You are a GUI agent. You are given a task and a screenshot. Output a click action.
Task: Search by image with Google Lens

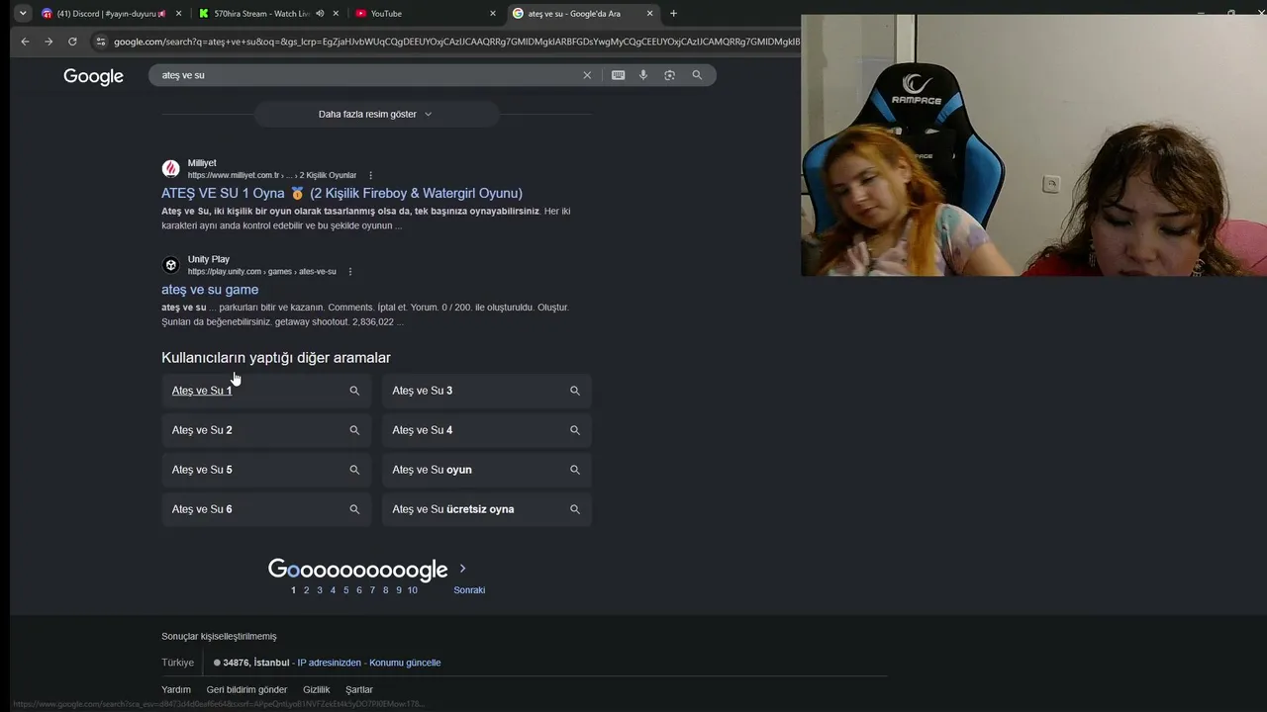coord(670,75)
